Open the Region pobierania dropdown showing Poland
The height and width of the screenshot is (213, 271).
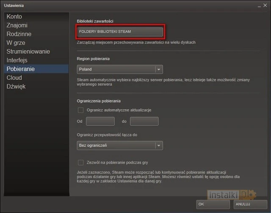point(120,69)
